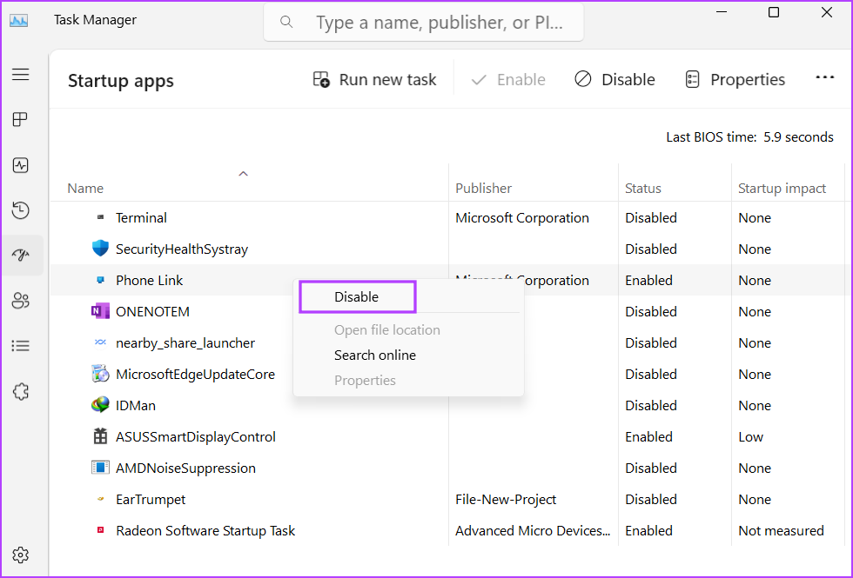The width and height of the screenshot is (853, 578).
Task: Maximize the Task Manager window
Action: (774, 12)
